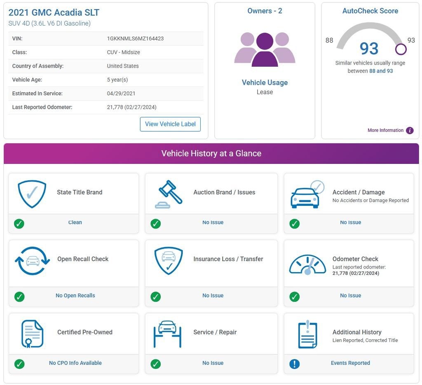Click the purple info icon beside More Information
Screen dimensions: 422x385
point(410,131)
